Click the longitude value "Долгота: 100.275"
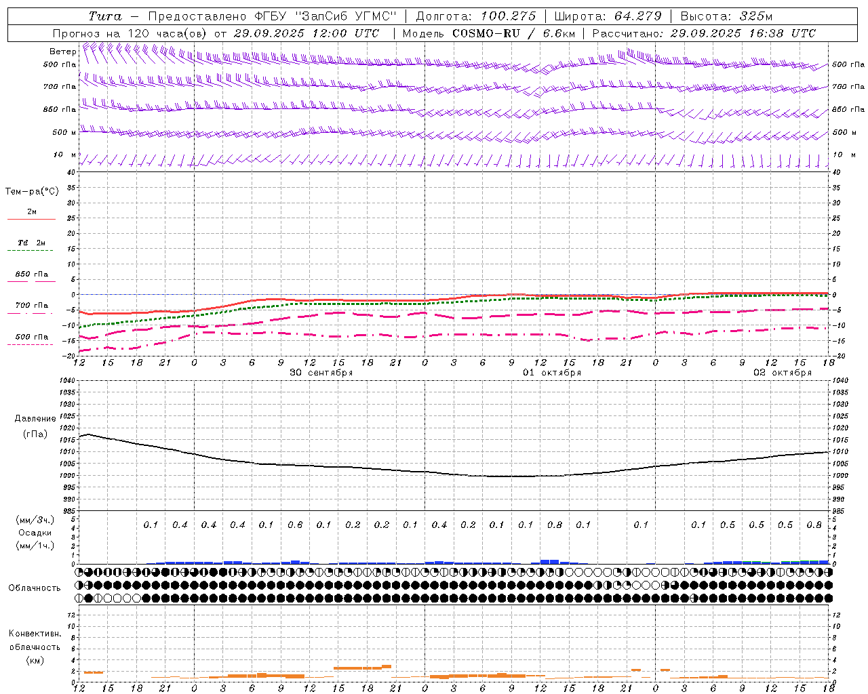This screenshot has width=868, height=694. (475, 16)
